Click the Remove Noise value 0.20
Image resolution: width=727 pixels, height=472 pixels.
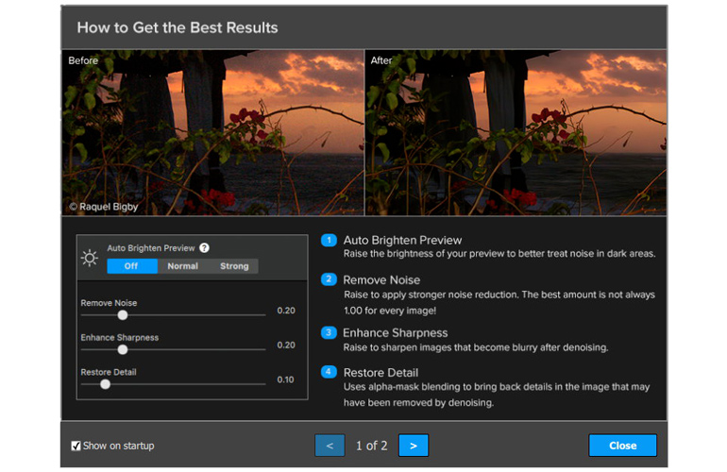click(285, 311)
